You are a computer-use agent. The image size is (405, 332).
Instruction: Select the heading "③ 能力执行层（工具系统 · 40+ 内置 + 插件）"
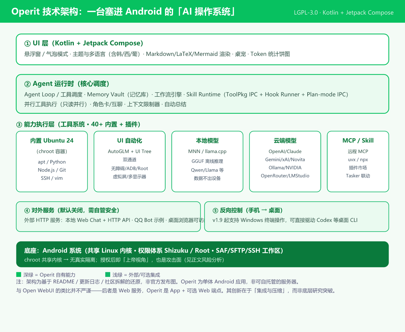78,124
